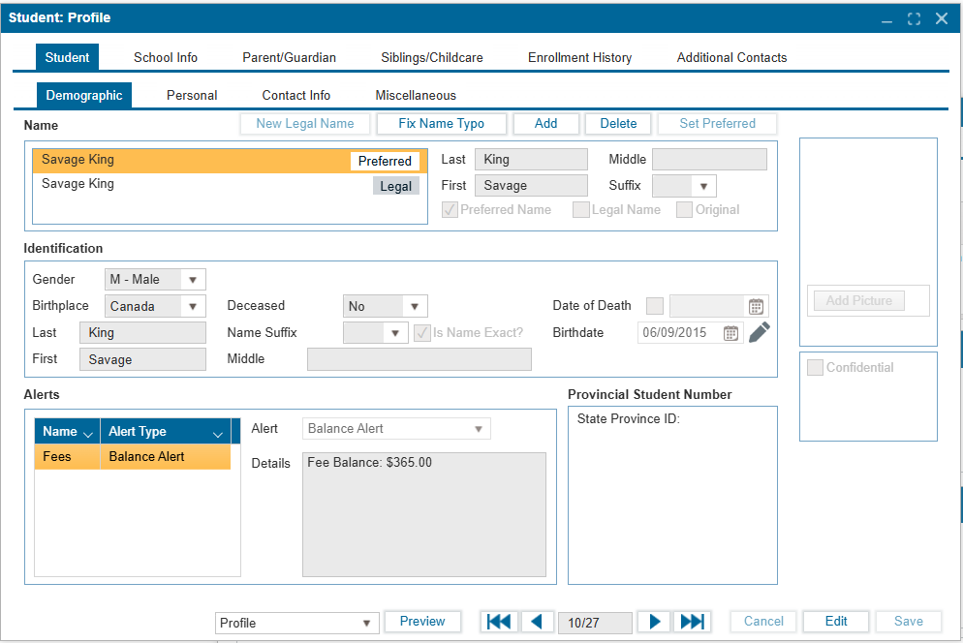Screen dimensions: 963x643
Task: Toggle the Legal Name checkbox
Action: coord(581,210)
